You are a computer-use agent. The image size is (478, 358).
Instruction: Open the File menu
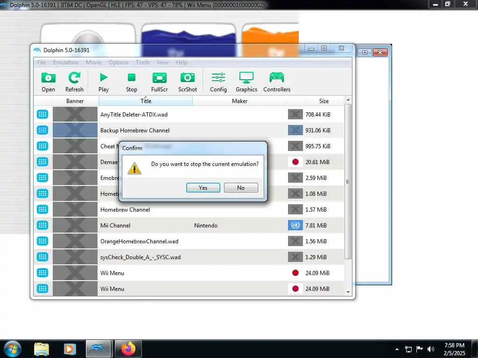[x=42, y=62]
